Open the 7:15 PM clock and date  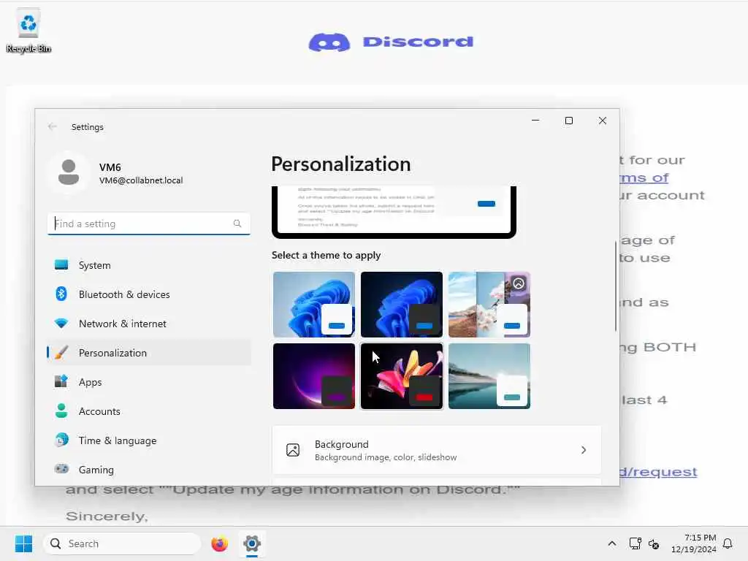click(694, 543)
